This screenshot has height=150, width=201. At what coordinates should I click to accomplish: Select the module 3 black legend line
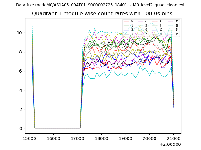click(126, 34)
